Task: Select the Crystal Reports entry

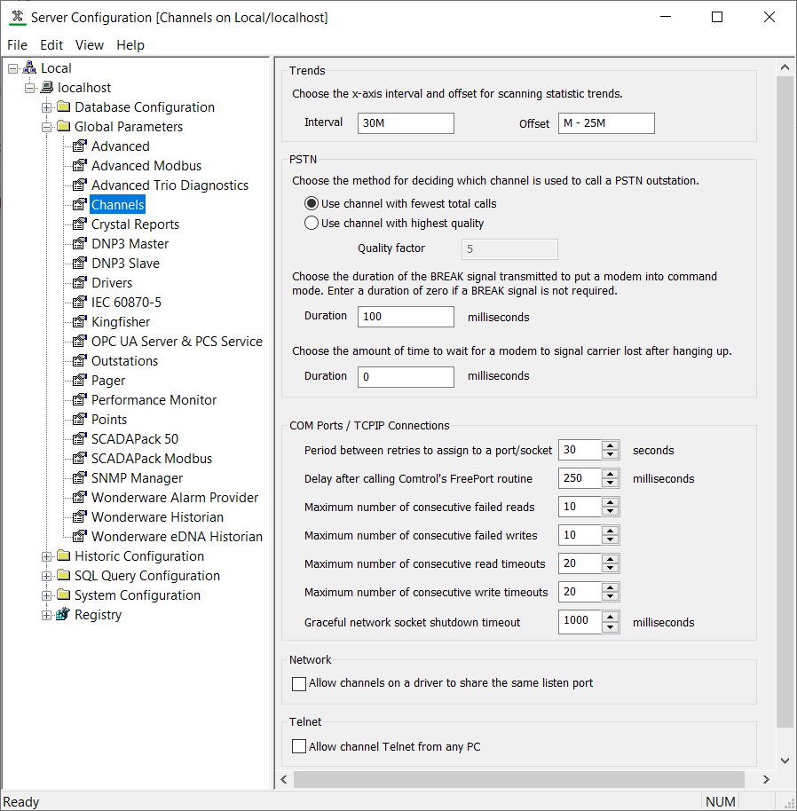Action: point(134,224)
